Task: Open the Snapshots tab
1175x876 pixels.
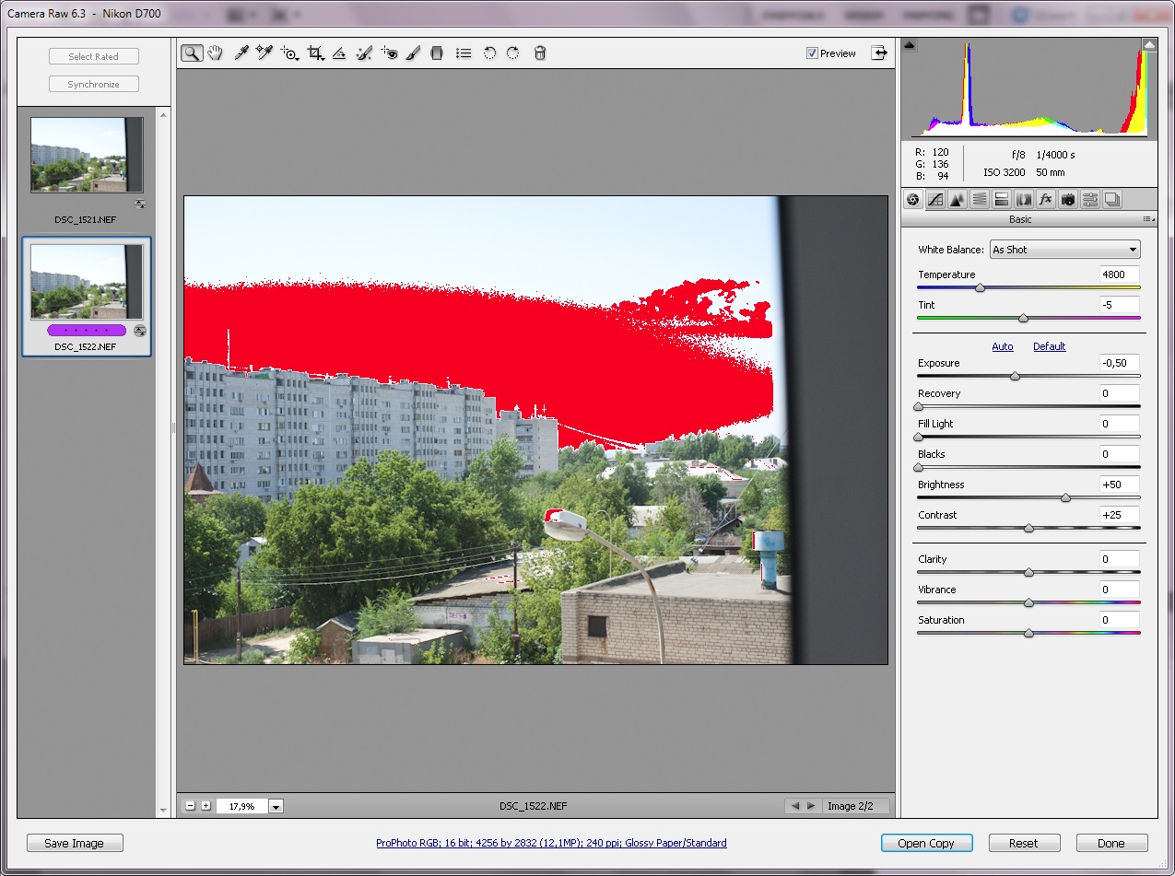Action: 1112,199
